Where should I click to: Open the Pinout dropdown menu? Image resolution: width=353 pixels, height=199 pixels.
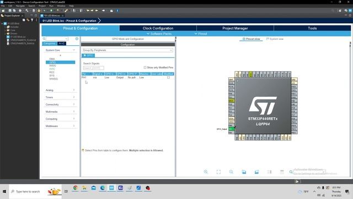201,34
